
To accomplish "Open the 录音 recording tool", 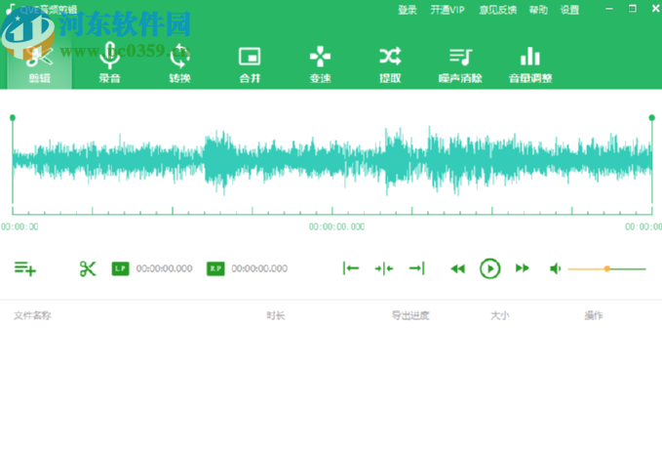I will coord(110,64).
